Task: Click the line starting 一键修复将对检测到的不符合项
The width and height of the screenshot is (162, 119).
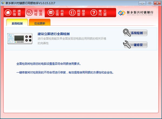Action: [65, 72]
